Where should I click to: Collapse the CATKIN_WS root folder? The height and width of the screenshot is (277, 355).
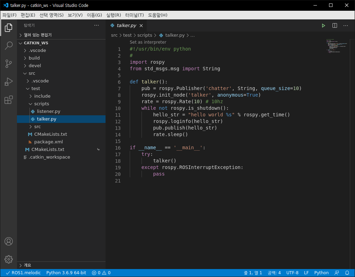coord(61,43)
